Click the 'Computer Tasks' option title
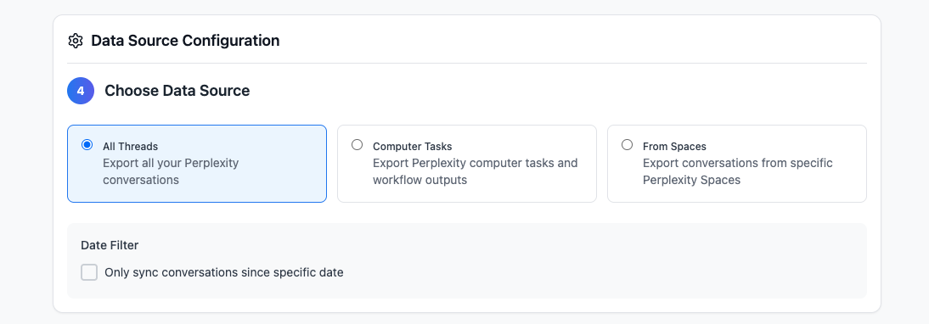 pyautogui.click(x=413, y=146)
